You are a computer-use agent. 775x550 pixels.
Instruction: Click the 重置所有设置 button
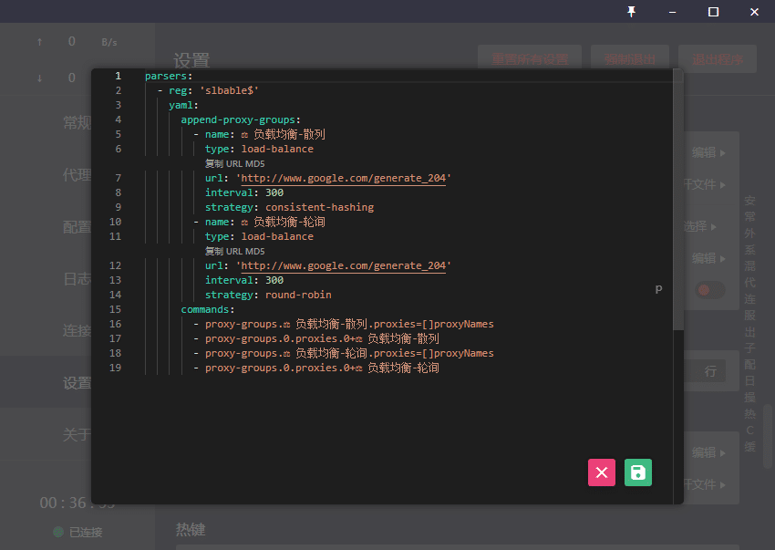tap(529, 59)
